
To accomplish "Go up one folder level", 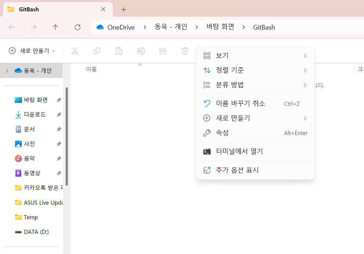I will pyautogui.click(x=55, y=27).
